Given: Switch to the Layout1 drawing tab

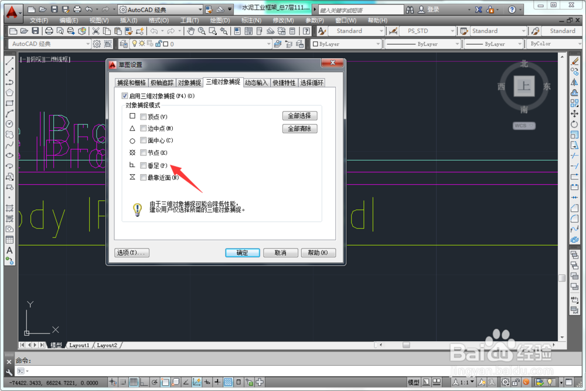Looking at the screenshot, I should click(79, 345).
